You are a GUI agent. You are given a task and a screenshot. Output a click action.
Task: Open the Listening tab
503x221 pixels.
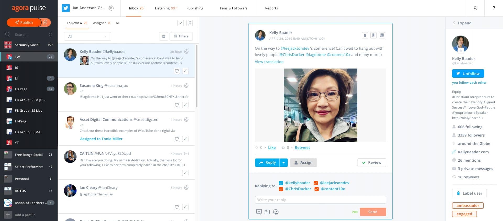click(166, 8)
